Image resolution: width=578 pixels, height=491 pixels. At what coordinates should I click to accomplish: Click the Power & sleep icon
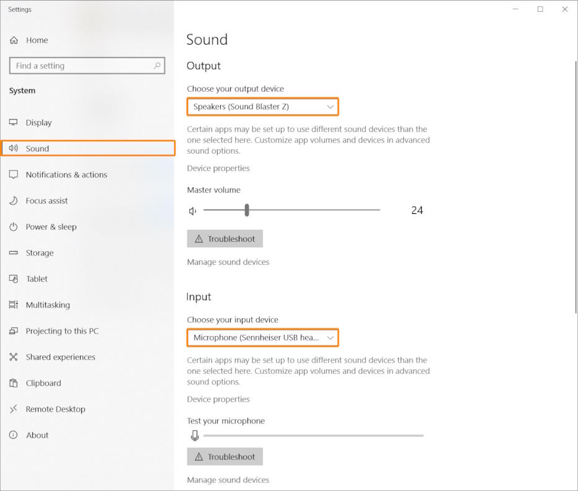click(14, 227)
